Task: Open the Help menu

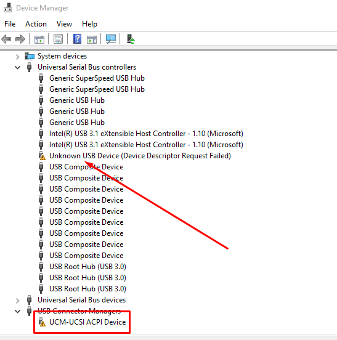Action: click(89, 24)
